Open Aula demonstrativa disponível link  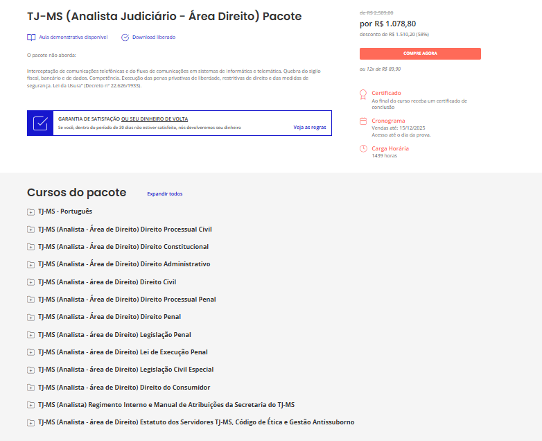(x=73, y=37)
